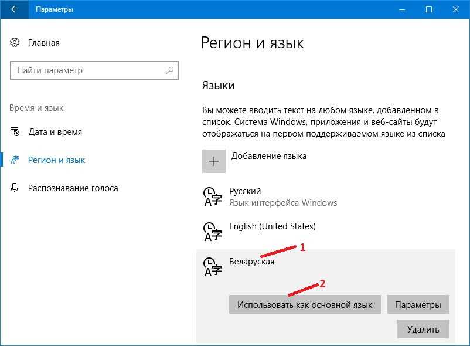Minimize the Параметры window
This screenshot has height=346, width=470.
[x=402, y=9]
